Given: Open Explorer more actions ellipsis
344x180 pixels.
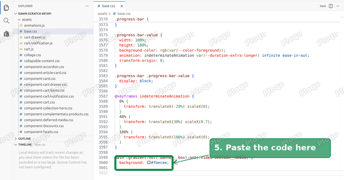Looking at the screenshot, I should coord(87,6).
